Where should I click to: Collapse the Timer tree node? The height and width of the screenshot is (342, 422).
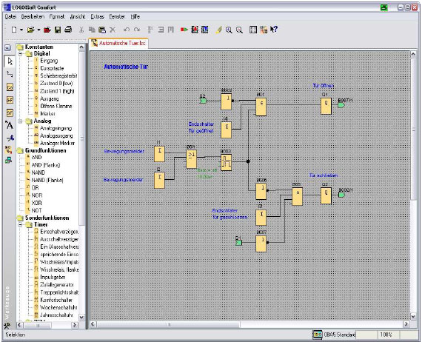[20, 224]
